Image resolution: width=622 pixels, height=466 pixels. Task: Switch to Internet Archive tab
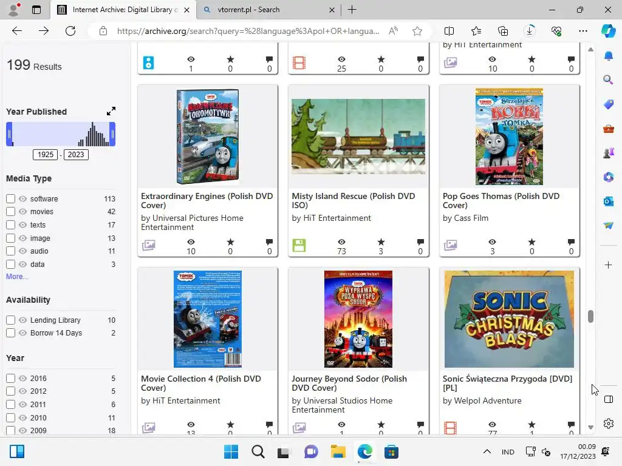point(124,10)
